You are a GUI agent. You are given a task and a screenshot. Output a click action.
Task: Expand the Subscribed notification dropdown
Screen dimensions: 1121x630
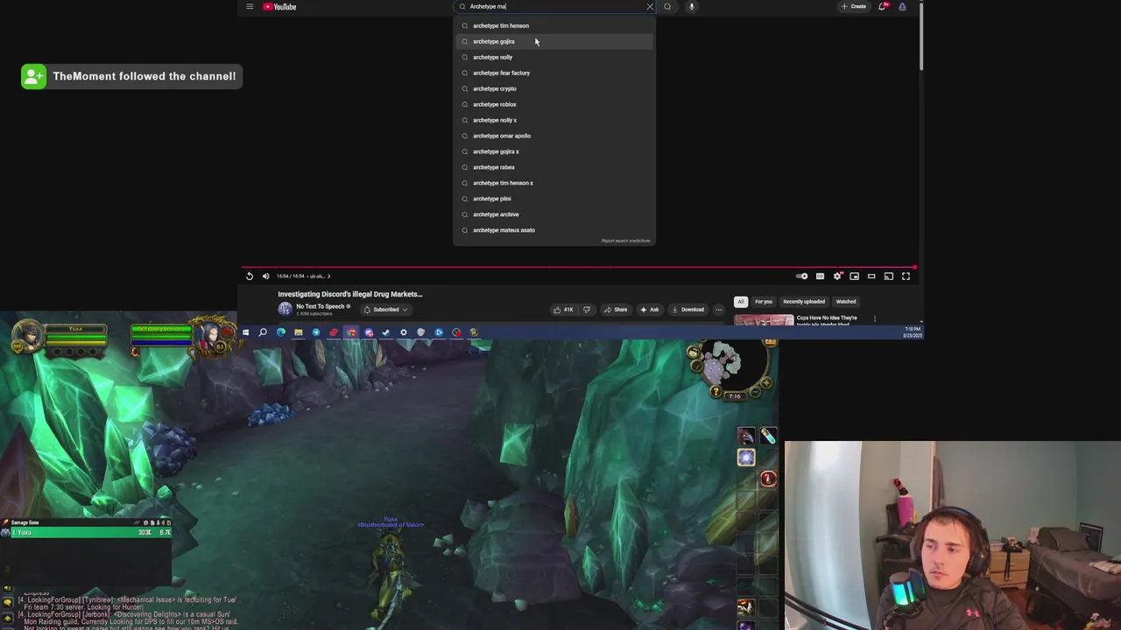point(384,309)
